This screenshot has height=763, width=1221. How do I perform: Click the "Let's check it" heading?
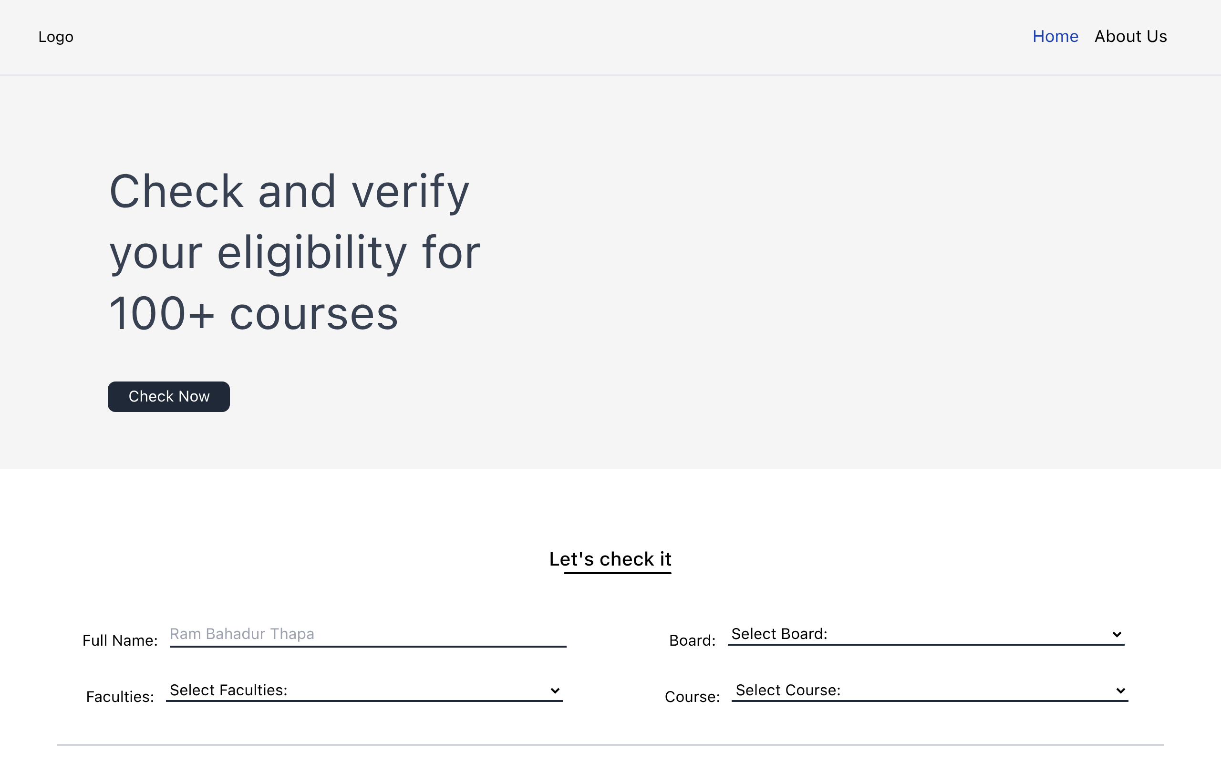pos(610,559)
